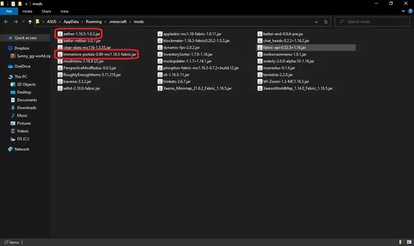Click ASUS in the address path

click(52, 21)
